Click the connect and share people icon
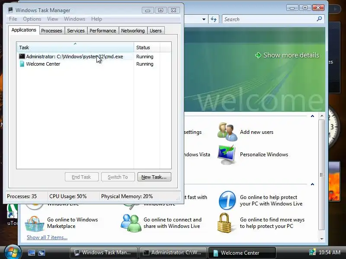 pyautogui.click(x=131, y=223)
